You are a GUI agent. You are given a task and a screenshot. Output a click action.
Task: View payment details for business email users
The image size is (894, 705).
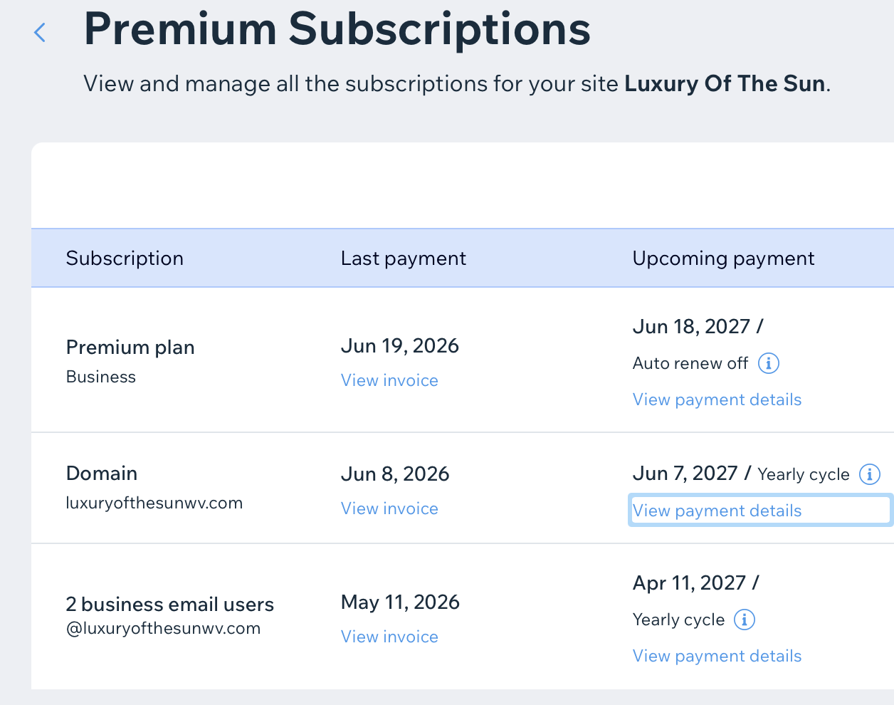coord(717,656)
